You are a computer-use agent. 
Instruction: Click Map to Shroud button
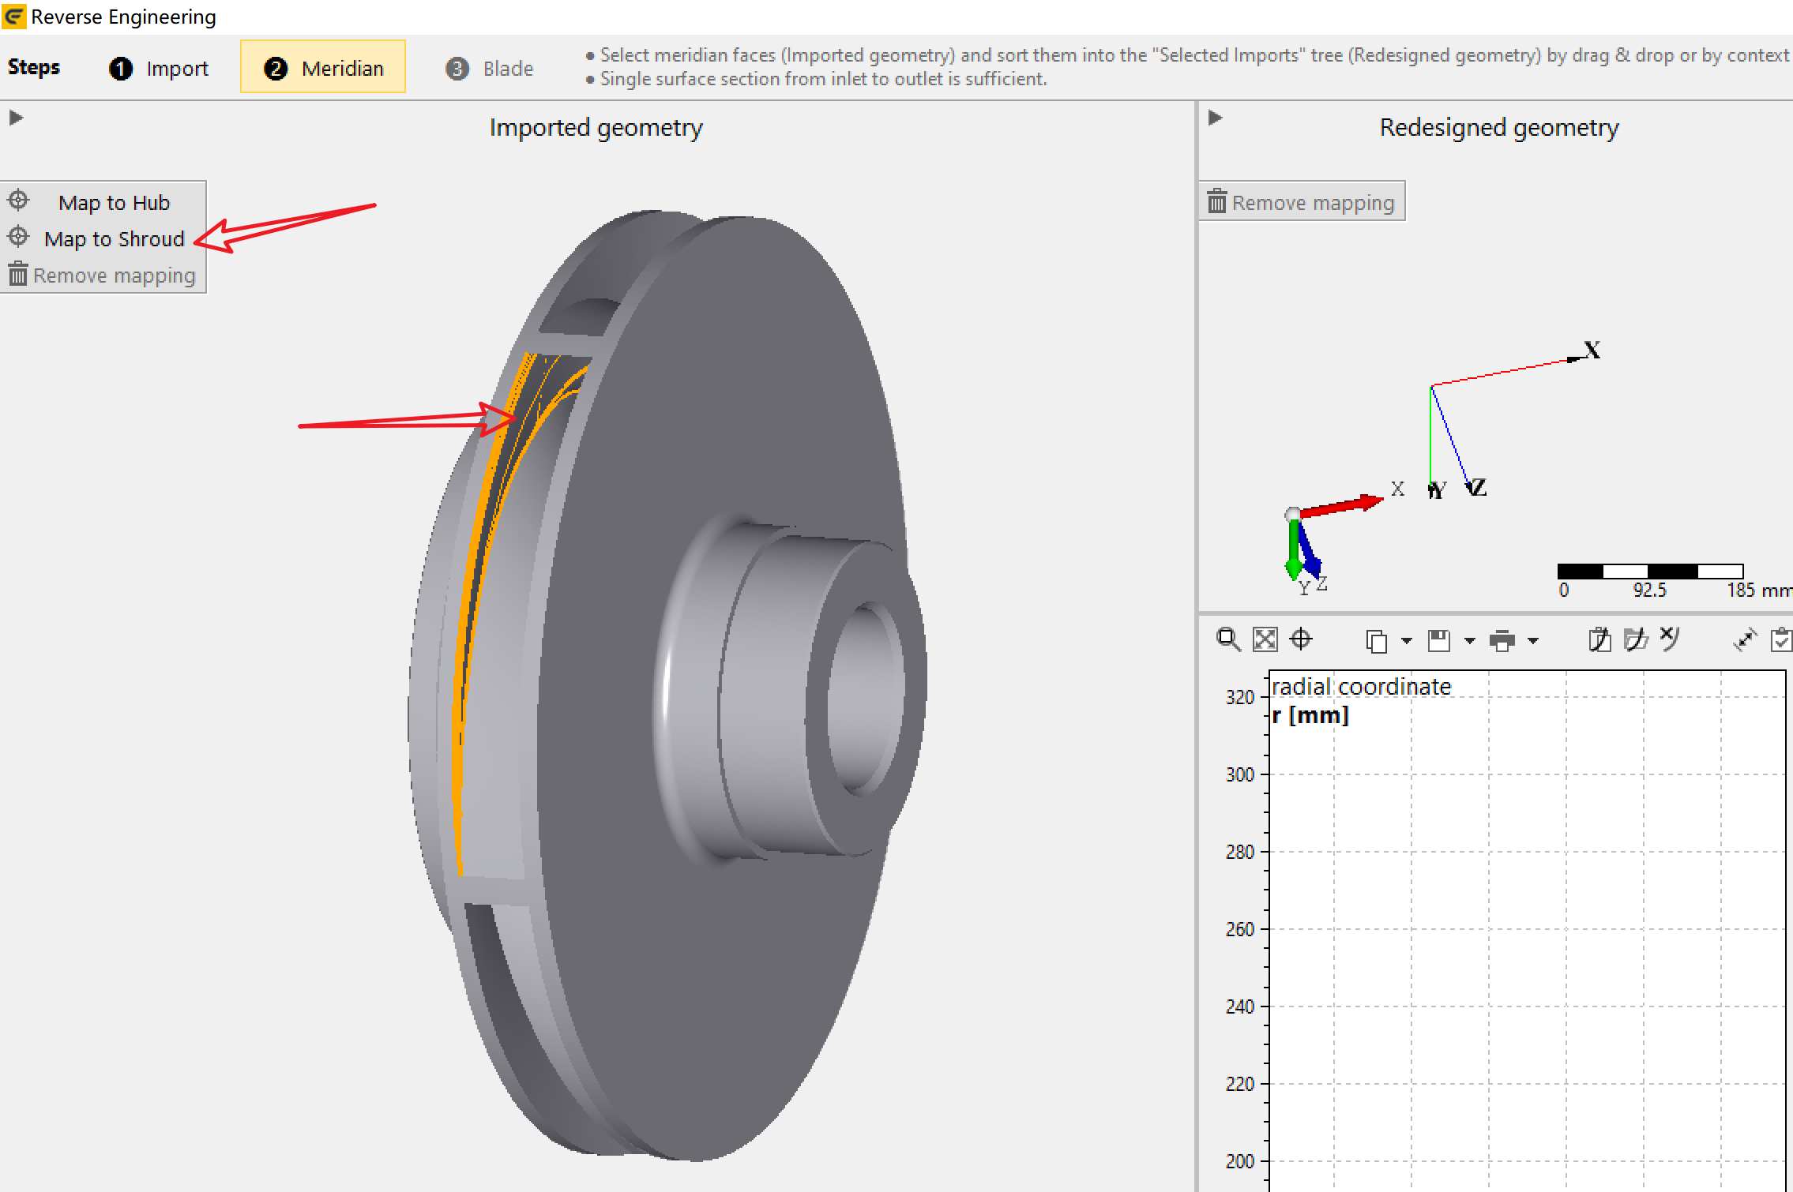(103, 238)
